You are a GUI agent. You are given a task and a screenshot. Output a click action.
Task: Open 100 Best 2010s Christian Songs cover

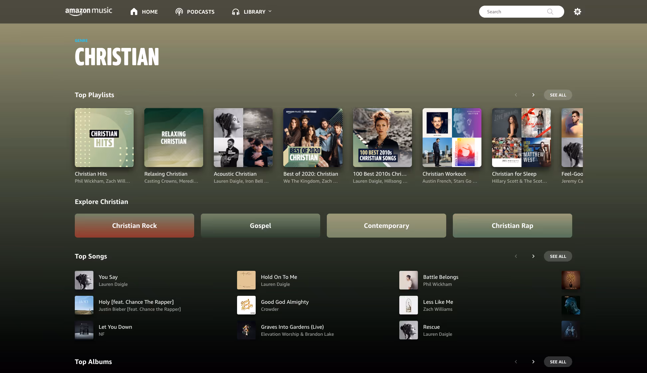click(382, 137)
